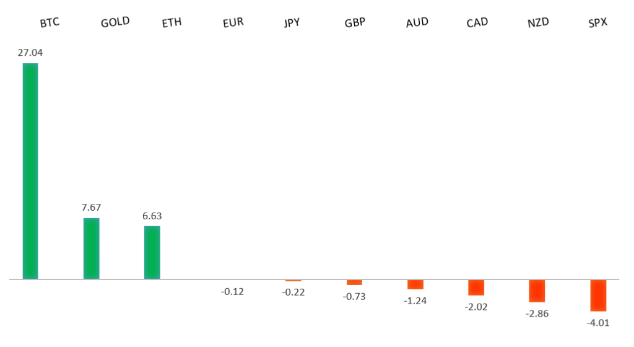Click the BTC axis label
The height and width of the screenshot is (347, 634).
(50, 24)
